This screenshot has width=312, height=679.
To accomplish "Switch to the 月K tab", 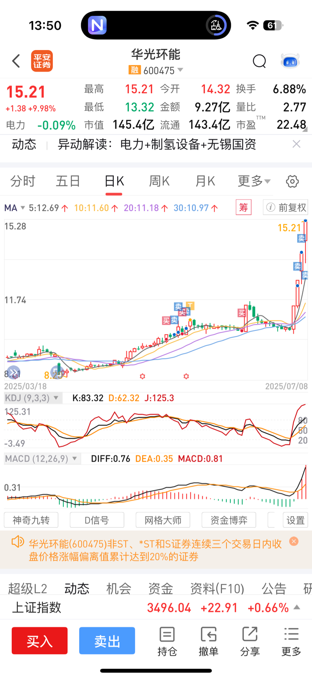I will (205, 181).
